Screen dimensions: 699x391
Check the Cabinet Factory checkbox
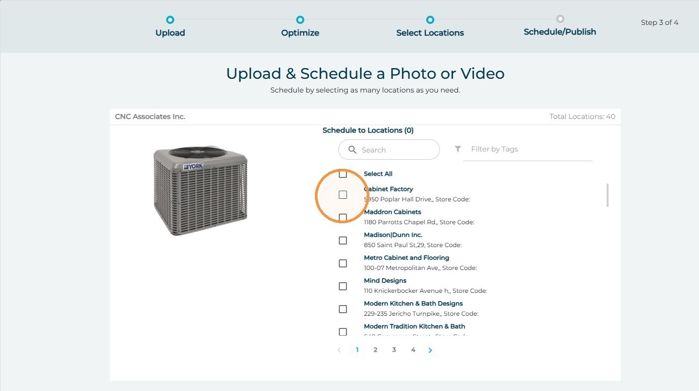click(x=343, y=195)
